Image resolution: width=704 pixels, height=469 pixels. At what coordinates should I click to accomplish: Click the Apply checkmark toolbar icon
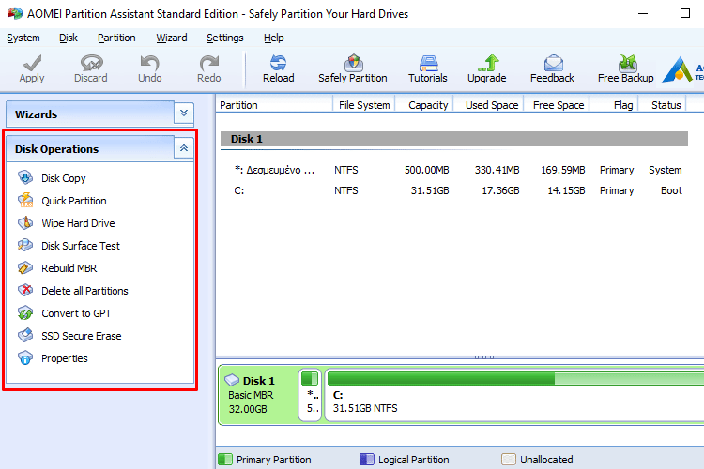click(32, 63)
